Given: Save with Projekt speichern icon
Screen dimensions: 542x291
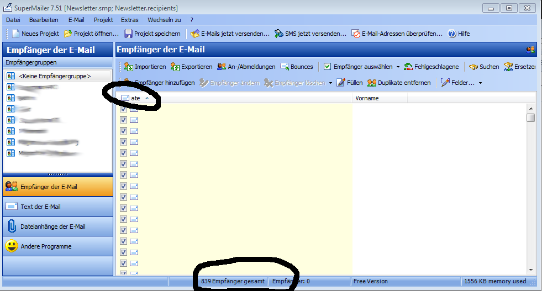Looking at the screenshot, I should click(x=128, y=34).
